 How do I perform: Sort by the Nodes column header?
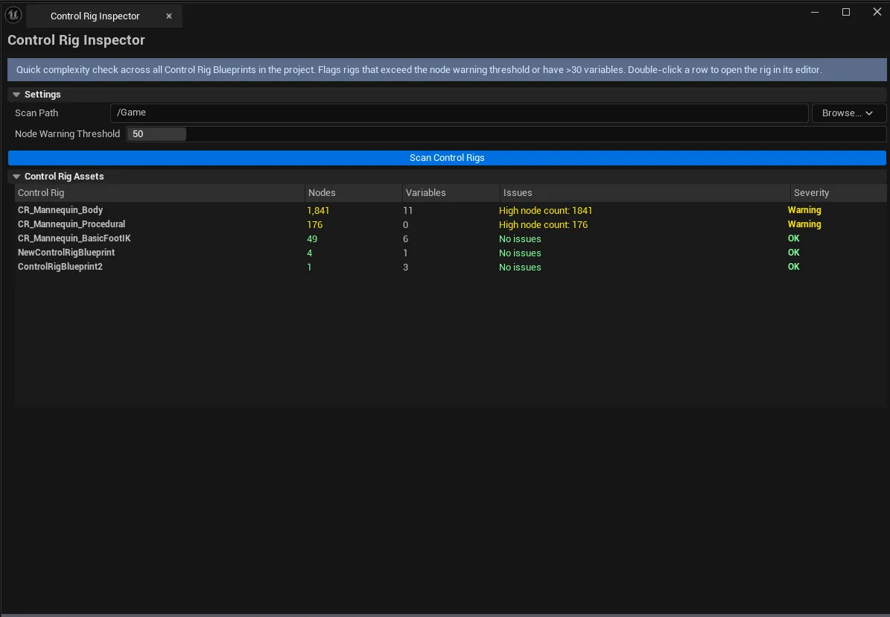coord(354,192)
